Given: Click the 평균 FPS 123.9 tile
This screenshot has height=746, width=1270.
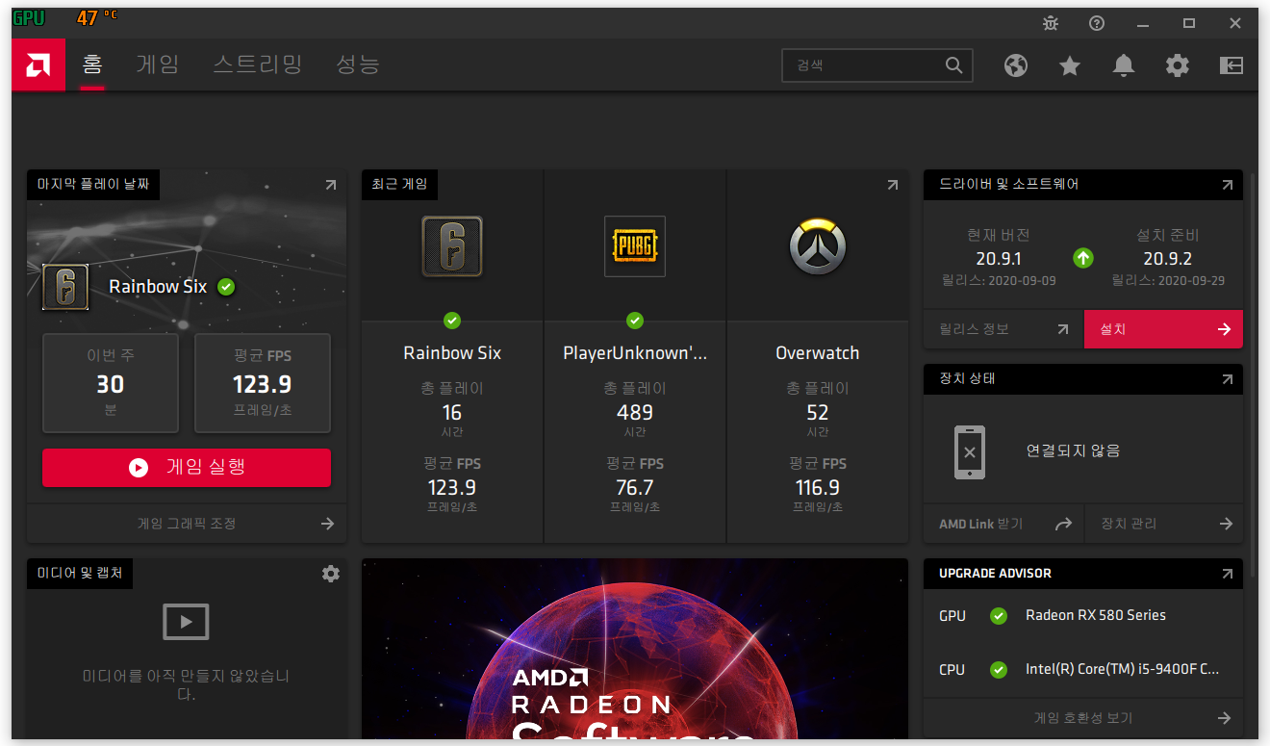Looking at the screenshot, I should tap(263, 383).
